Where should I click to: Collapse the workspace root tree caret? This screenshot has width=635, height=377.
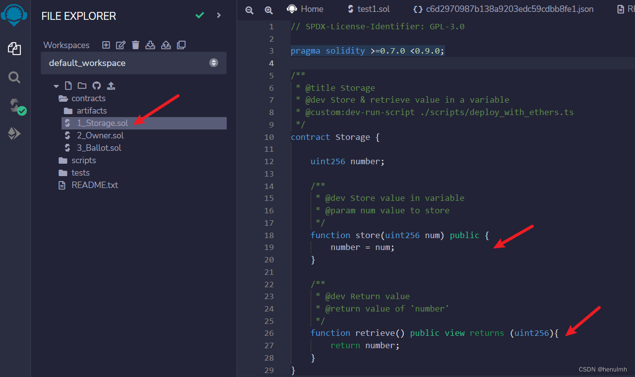[56, 86]
